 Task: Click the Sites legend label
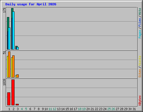click(140, 73)
